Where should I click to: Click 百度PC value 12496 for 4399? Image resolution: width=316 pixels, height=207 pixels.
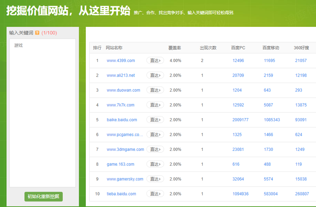pyautogui.click(x=238, y=60)
